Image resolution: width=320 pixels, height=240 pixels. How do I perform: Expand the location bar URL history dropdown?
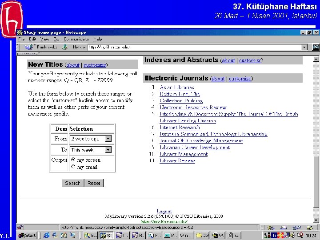[x=304, y=48]
